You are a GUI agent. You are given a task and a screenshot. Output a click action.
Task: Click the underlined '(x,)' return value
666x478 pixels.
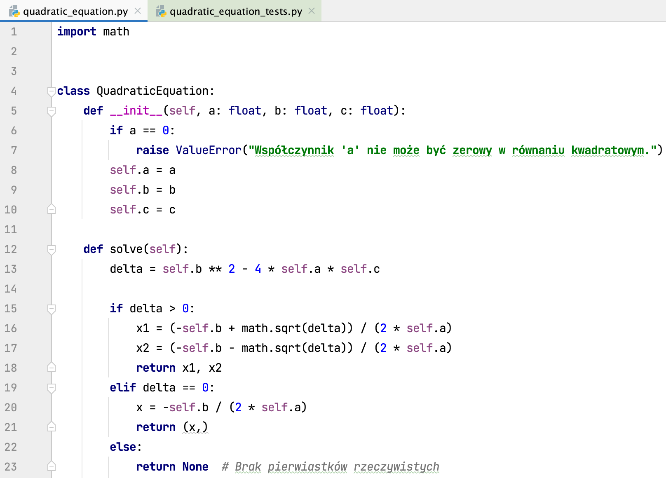pyautogui.click(x=195, y=427)
